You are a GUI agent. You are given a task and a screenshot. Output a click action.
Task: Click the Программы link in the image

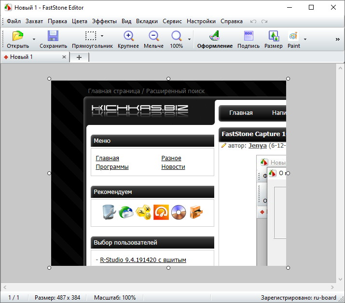click(x=112, y=167)
